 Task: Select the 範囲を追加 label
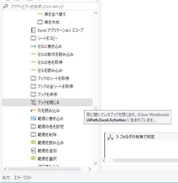(47, 151)
